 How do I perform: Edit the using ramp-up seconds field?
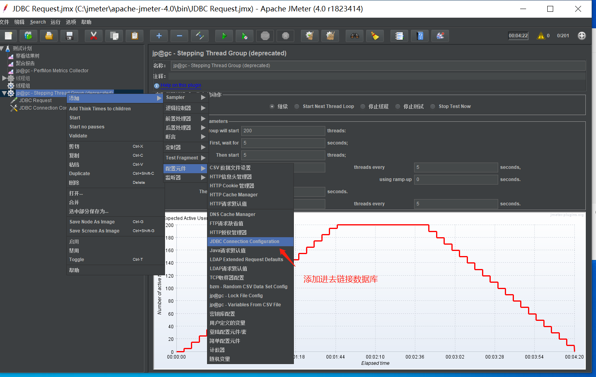456,179
